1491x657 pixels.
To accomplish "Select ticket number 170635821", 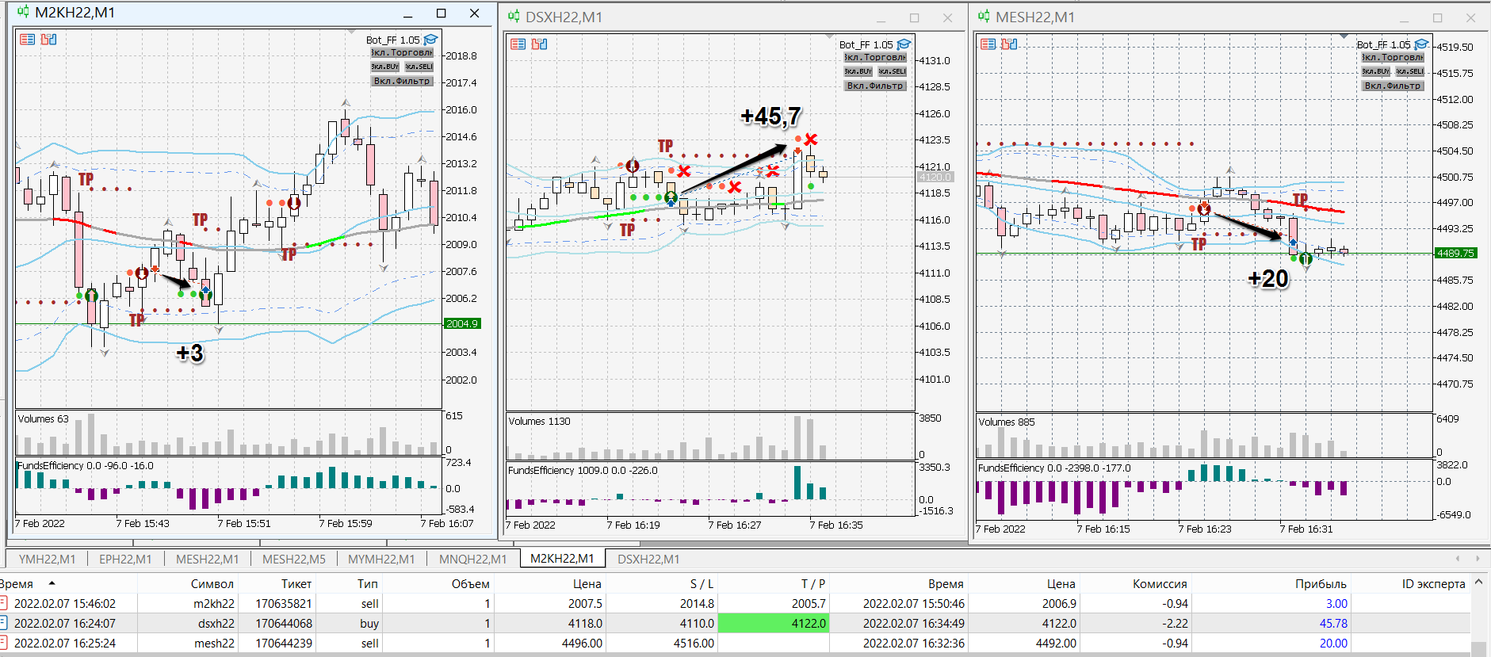I will click(x=284, y=604).
